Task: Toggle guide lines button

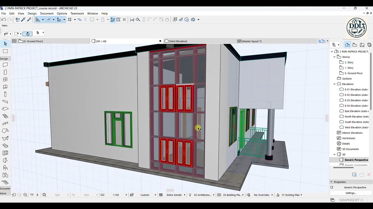Action: [x=38, y=19]
